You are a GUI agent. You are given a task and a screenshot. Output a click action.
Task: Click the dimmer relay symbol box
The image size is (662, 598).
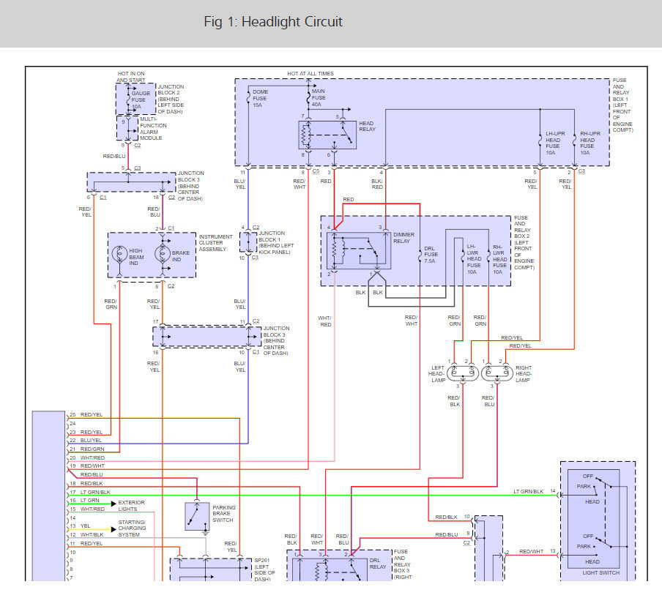[358, 250]
